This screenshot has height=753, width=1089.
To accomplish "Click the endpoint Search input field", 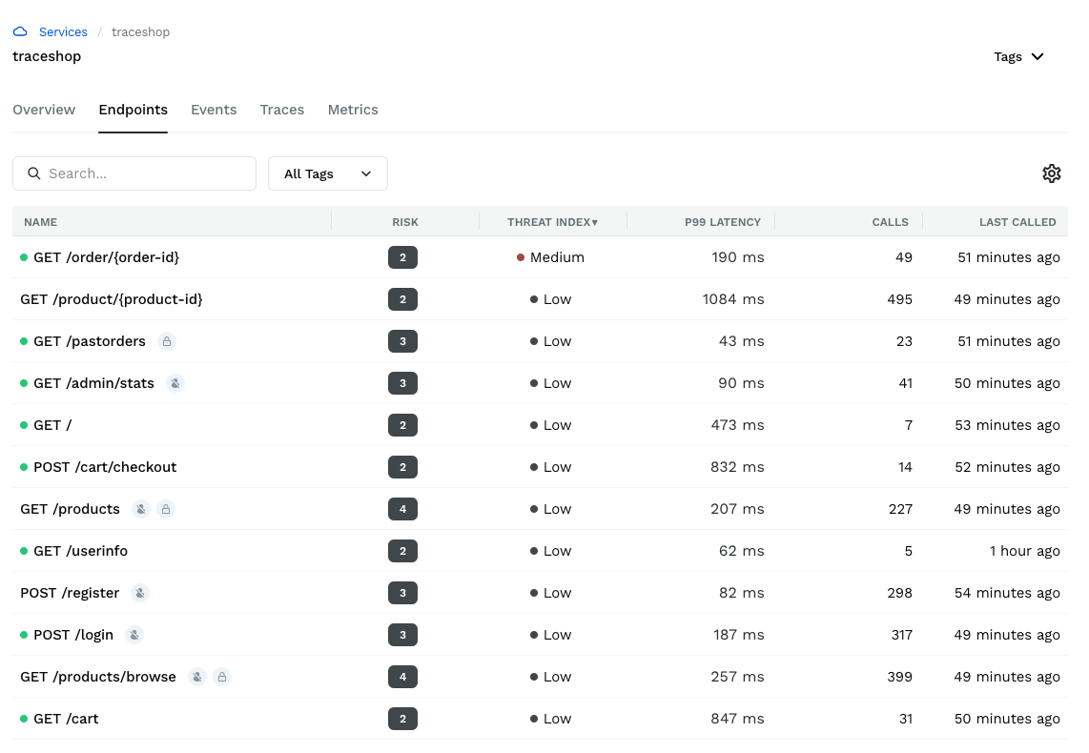I will pyautogui.click(x=143, y=173).
